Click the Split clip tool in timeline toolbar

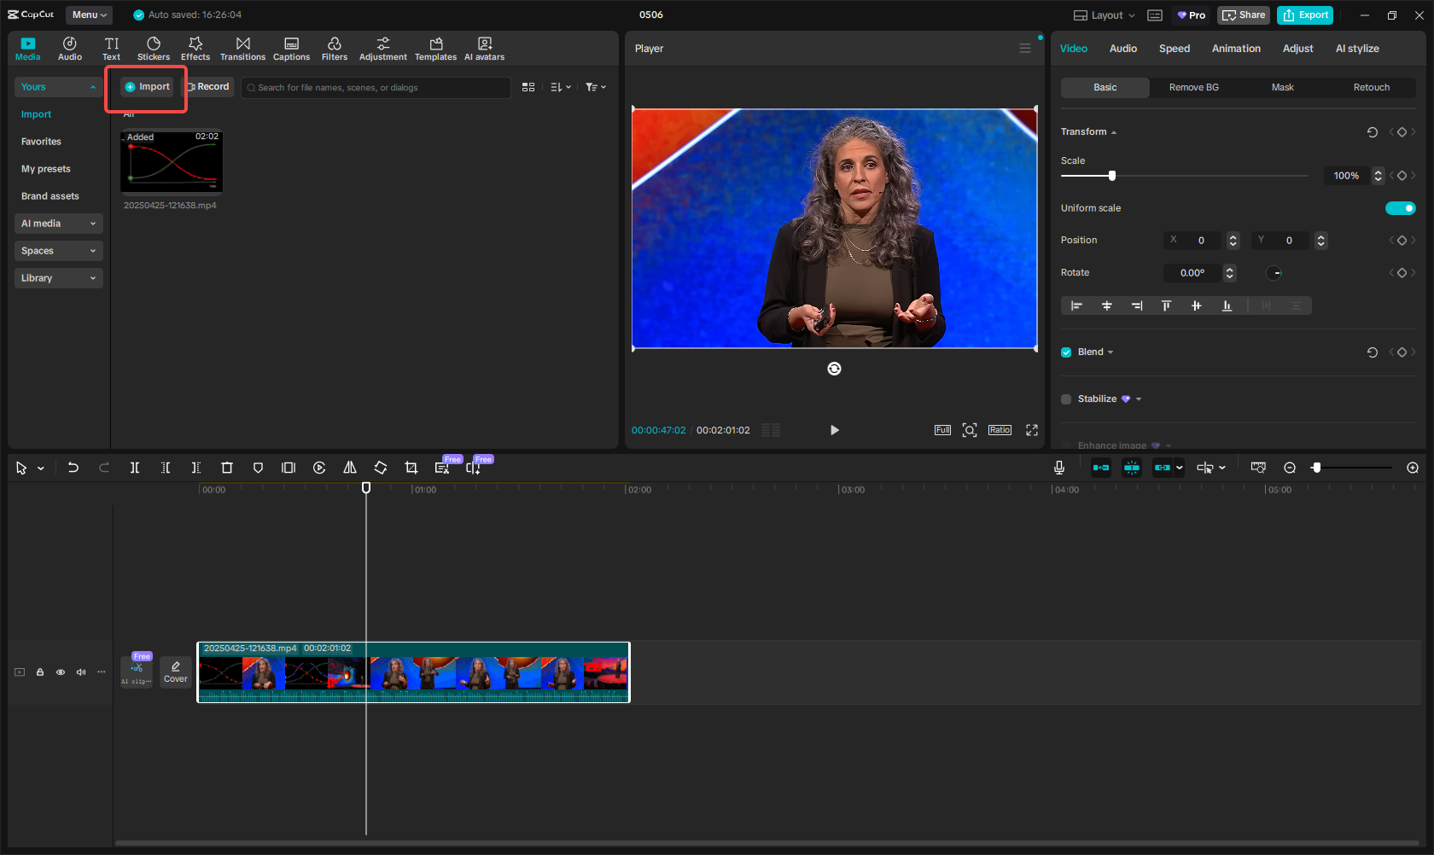click(135, 468)
